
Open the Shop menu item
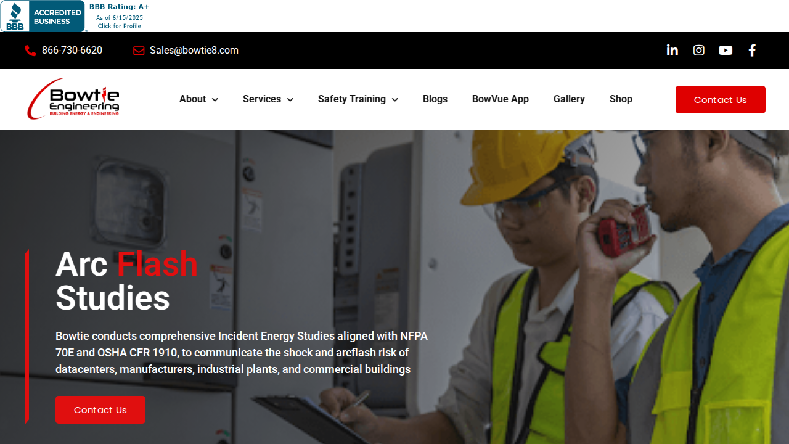(621, 99)
